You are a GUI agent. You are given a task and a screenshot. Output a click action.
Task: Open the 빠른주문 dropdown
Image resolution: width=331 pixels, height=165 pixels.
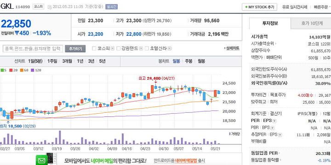point(322,7)
